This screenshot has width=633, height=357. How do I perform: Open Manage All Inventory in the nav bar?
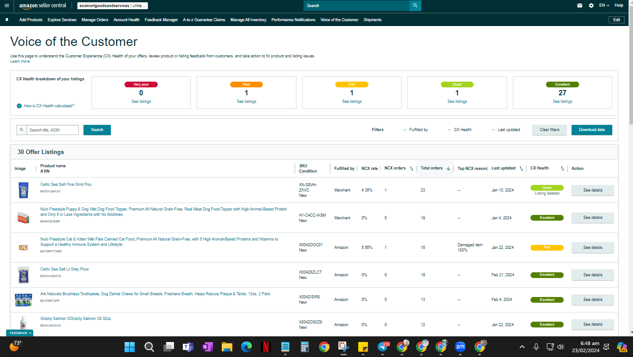(x=248, y=20)
